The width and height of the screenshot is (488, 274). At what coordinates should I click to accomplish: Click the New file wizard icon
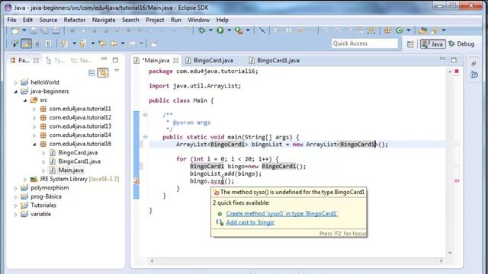coord(14,30)
